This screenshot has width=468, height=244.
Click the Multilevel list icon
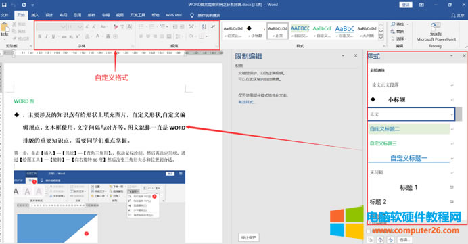pos(163,27)
